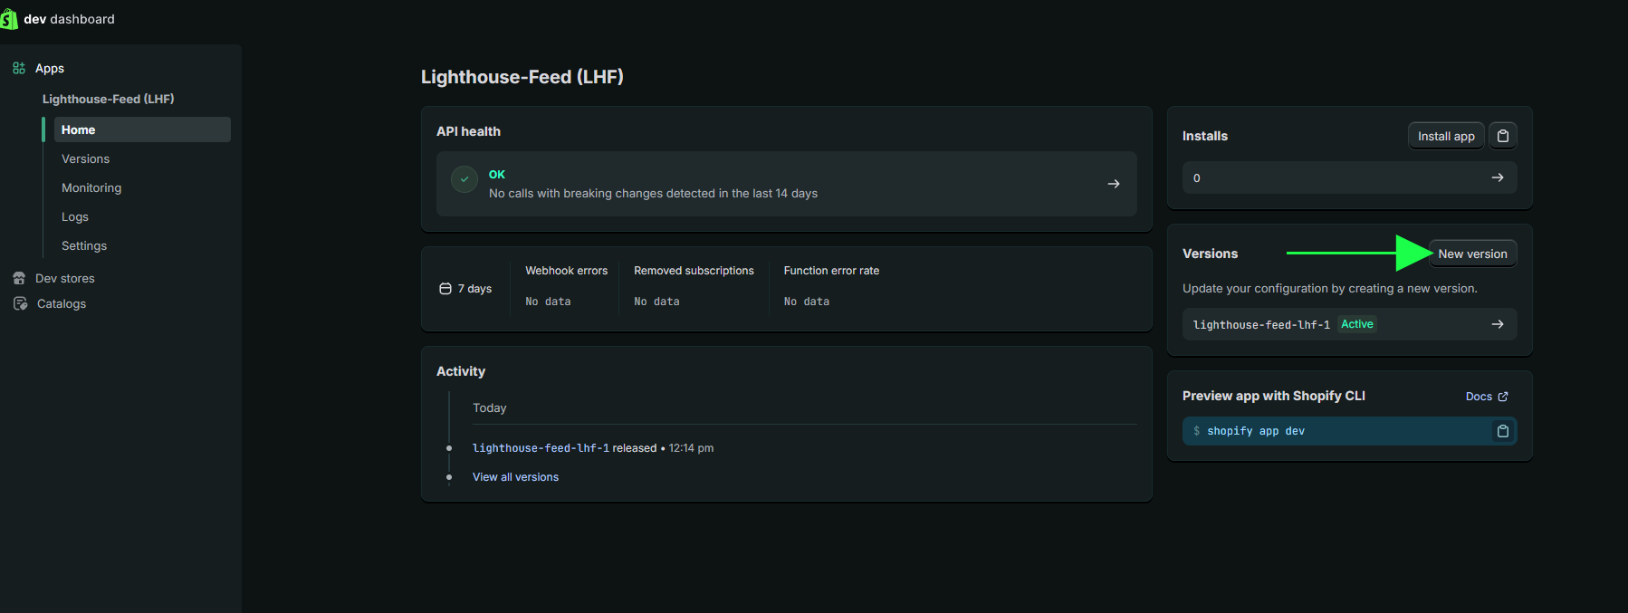1628x613 pixels.
Task: Go to Monitoring page
Action: coord(91,187)
